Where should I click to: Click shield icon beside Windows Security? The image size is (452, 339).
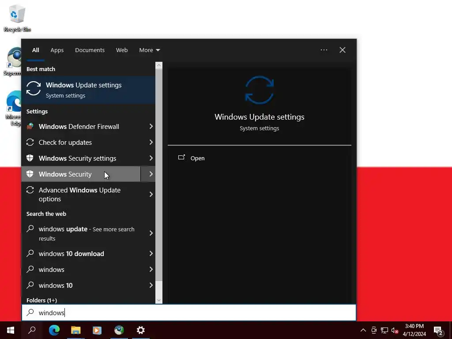tap(30, 174)
